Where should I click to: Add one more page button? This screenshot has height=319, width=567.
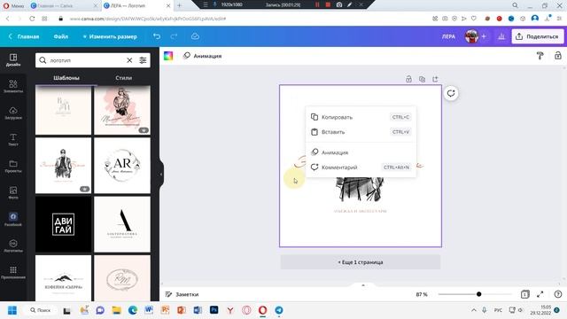pos(361,262)
